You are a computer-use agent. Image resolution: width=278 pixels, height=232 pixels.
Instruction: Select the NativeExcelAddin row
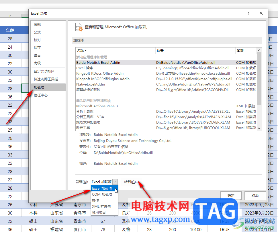tap(166, 84)
